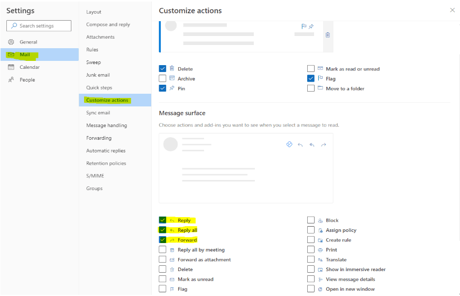The width and height of the screenshot is (460, 296).
Task: Open Retention policies settings
Action: [115, 163]
